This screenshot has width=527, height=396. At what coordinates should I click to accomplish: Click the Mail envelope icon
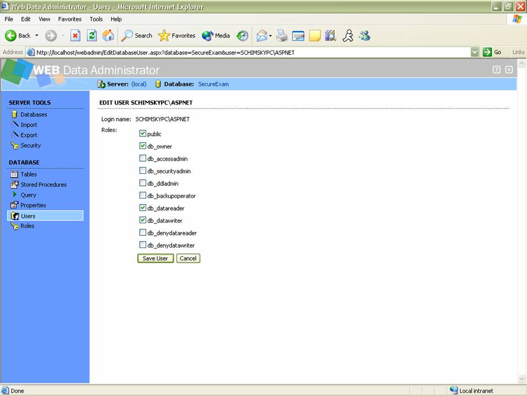[262, 35]
